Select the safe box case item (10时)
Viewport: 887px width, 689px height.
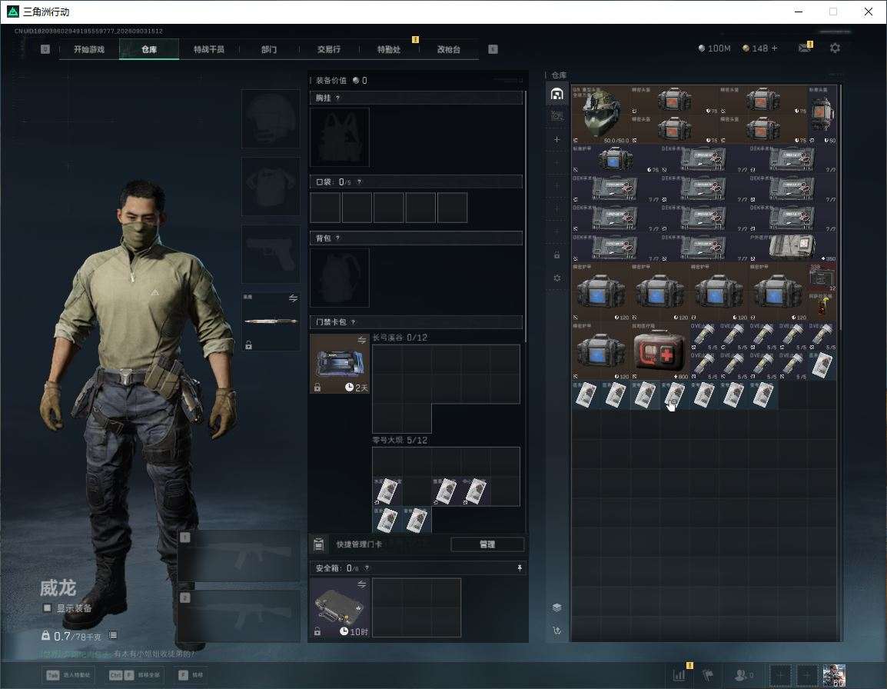[x=340, y=607]
